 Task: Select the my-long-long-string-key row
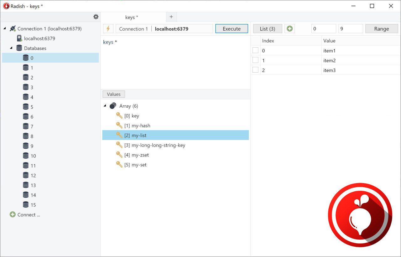(x=175, y=145)
